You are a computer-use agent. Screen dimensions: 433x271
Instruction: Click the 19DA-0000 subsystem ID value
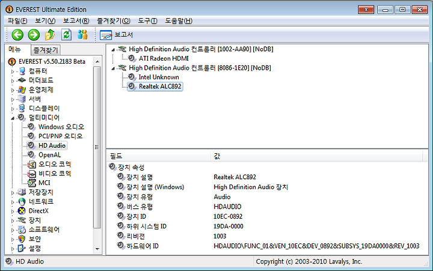[229, 227]
